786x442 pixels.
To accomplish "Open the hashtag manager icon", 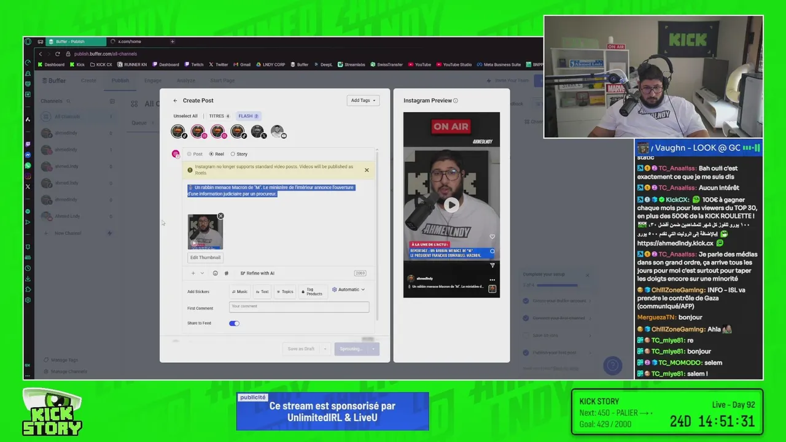I will tap(226, 273).
